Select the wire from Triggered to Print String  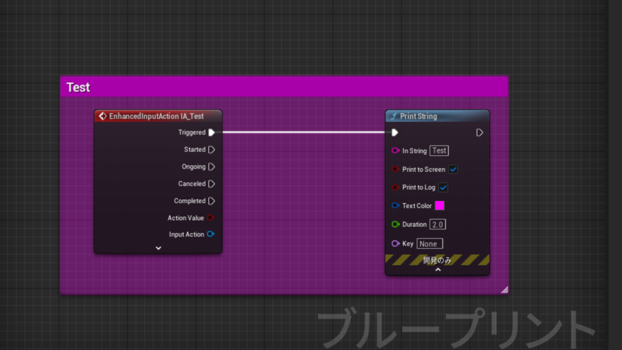coord(303,132)
